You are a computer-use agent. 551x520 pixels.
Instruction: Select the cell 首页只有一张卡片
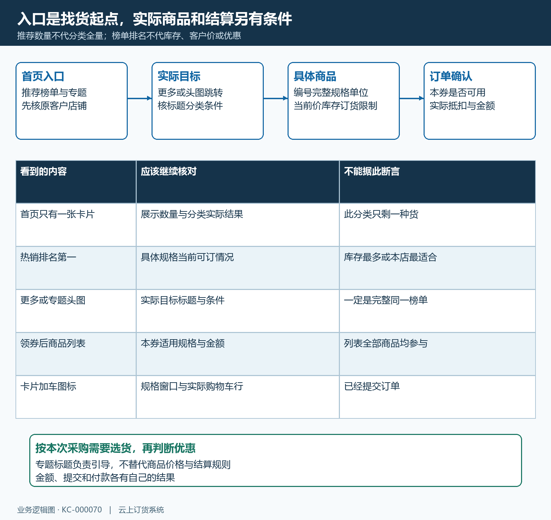(x=76, y=225)
